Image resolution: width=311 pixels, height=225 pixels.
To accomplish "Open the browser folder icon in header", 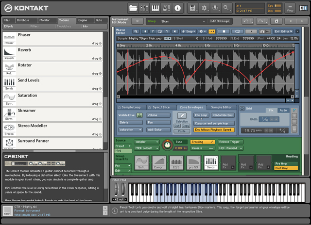I will click(x=133, y=8).
